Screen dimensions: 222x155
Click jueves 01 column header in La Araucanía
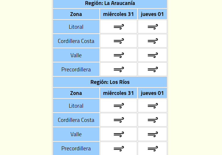click(x=152, y=14)
